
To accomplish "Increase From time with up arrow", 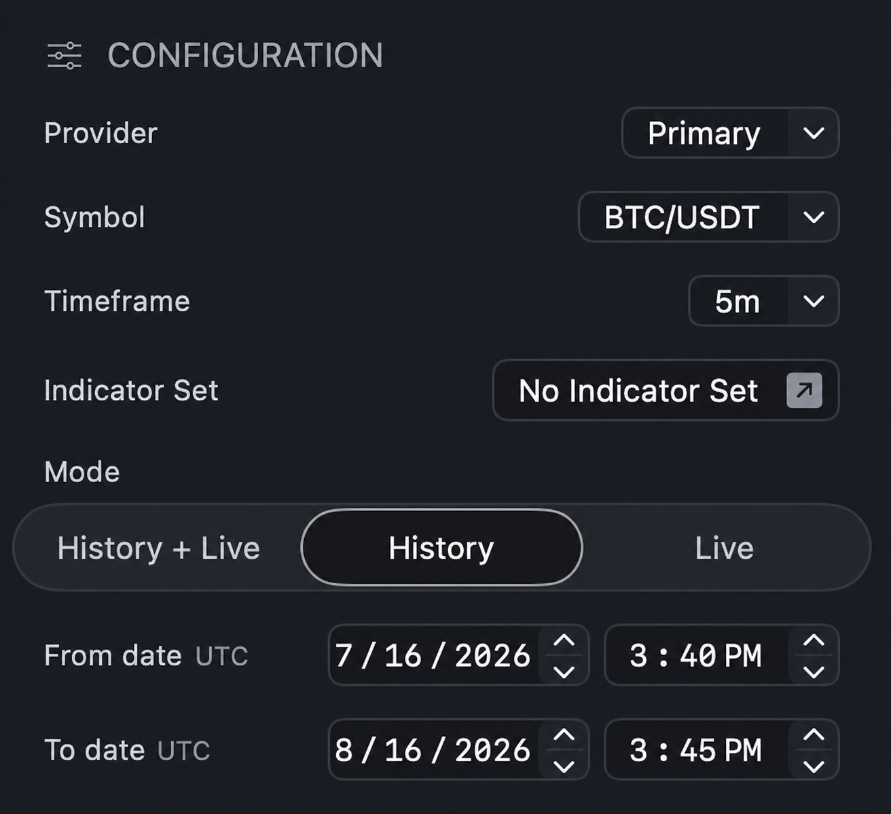I will click(814, 640).
